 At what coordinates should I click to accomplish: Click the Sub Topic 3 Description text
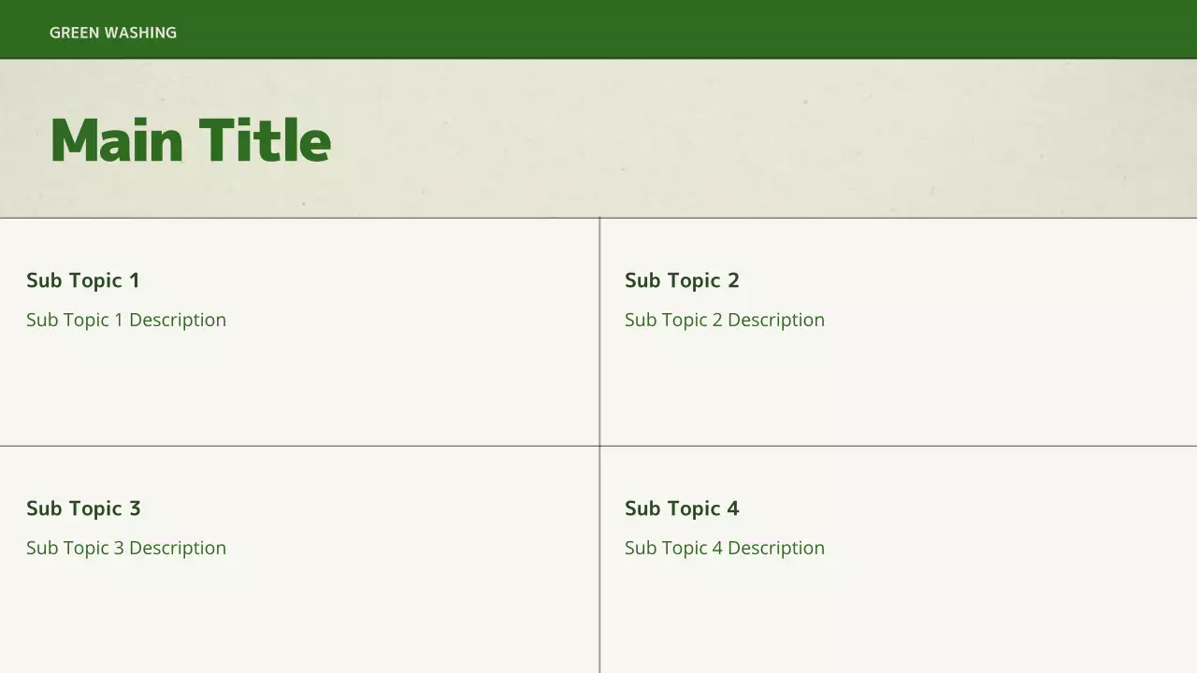point(126,548)
